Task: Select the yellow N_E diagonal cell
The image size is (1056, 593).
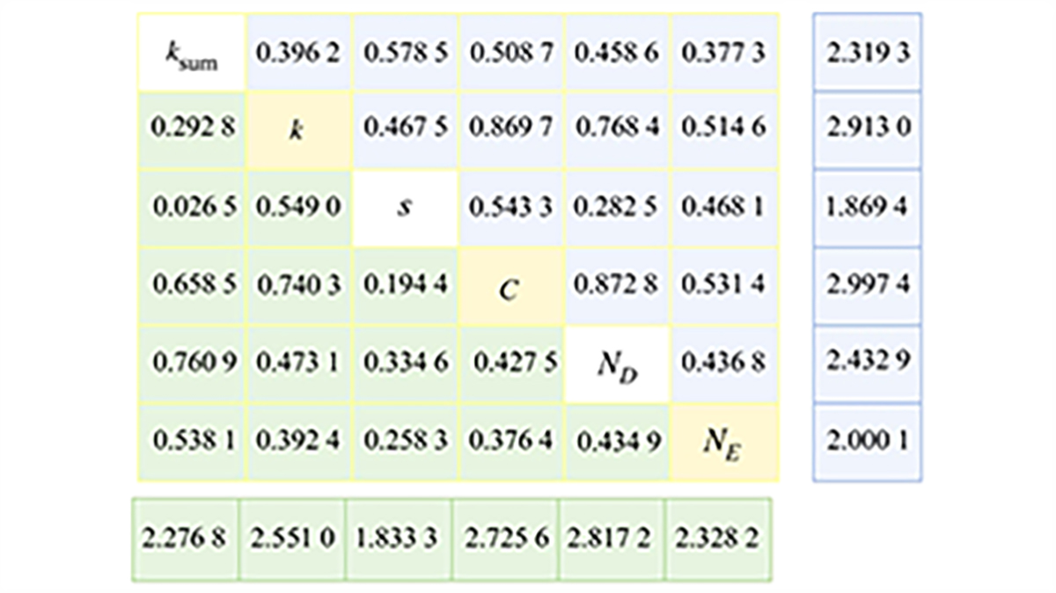Action: (x=724, y=440)
